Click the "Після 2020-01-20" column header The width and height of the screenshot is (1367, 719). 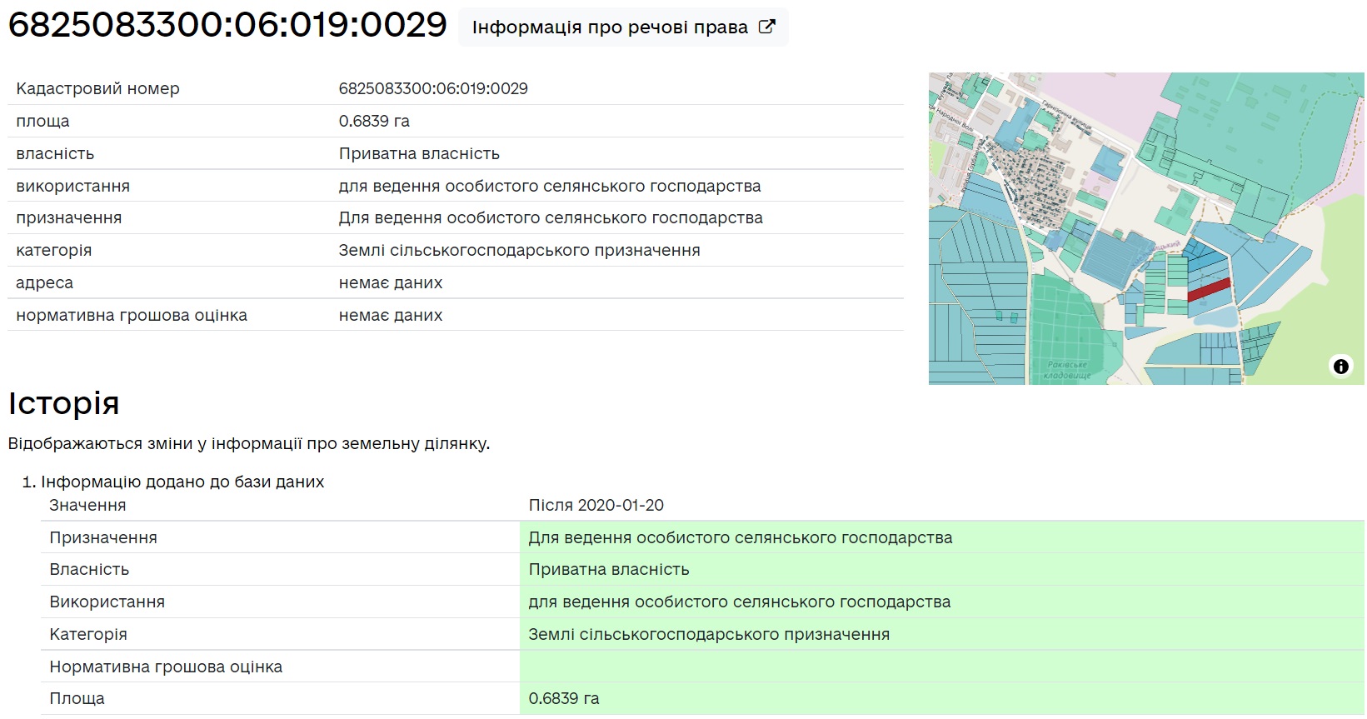596,505
